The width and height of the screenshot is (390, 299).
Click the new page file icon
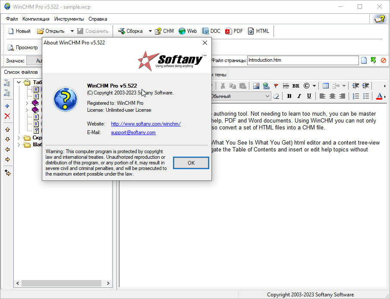click(x=364, y=60)
